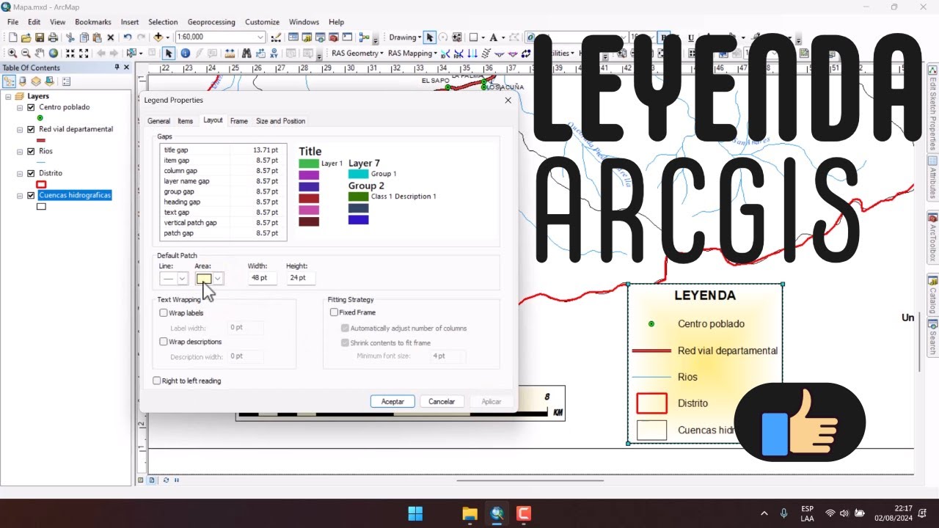Open the RAS Geometry dropdown
Viewport: 939px width, 528px height.
tap(357, 53)
